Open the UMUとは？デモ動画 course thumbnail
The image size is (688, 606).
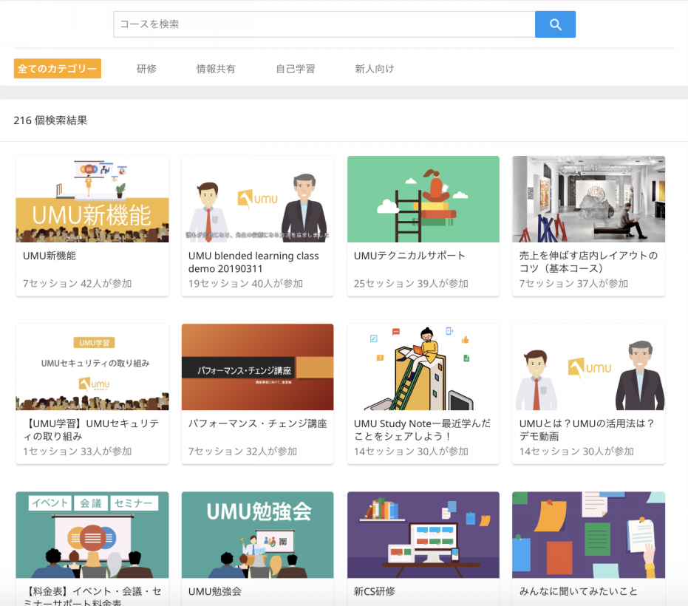588,367
